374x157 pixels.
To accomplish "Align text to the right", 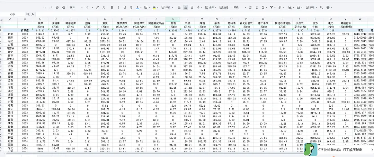I will tap(192, 7).
